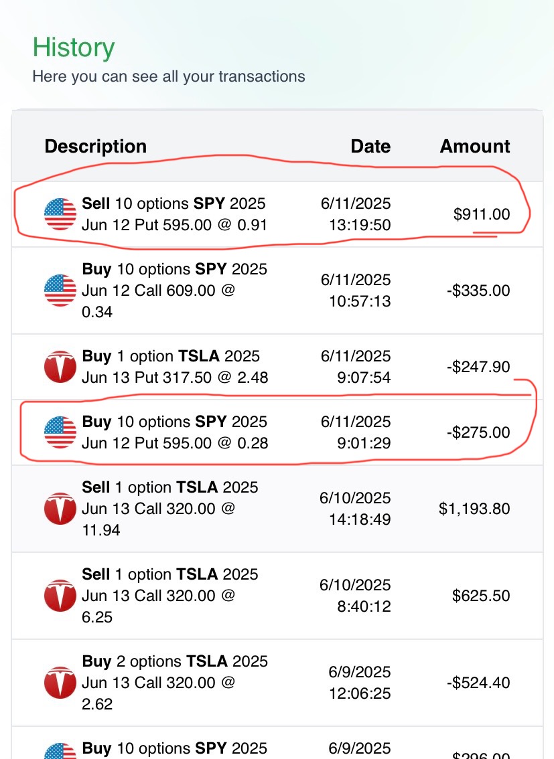Screen dimensions: 554x759
Task: Click the US flag icon on SPY Call 609.00 row
Action: point(60,290)
